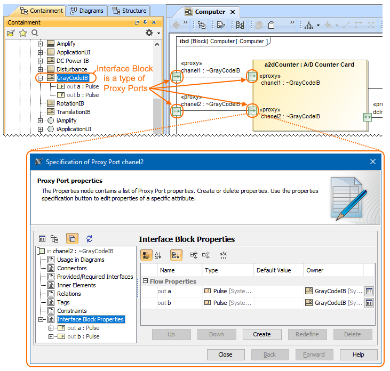The image size is (390, 371).
Task: Open the project folder icon in Containment toolbar
Action: click(x=11, y=33)
